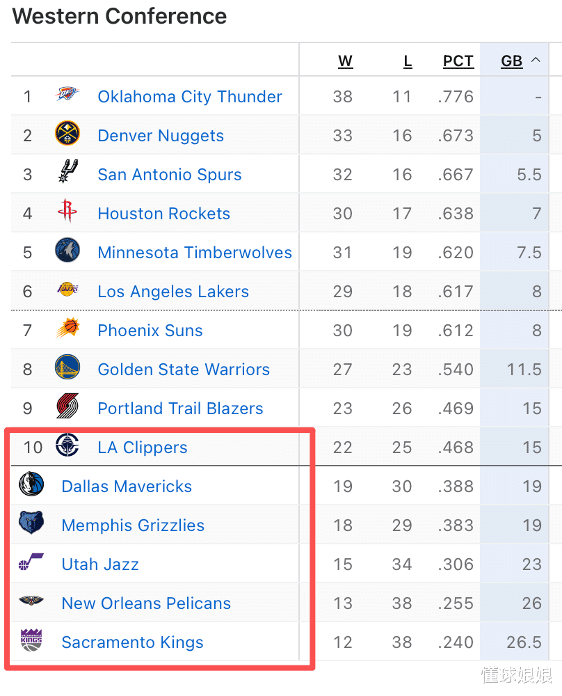Toggle the GB column sort arrow
This screenshot has width=562, height=696.
[x=536, y=61]
